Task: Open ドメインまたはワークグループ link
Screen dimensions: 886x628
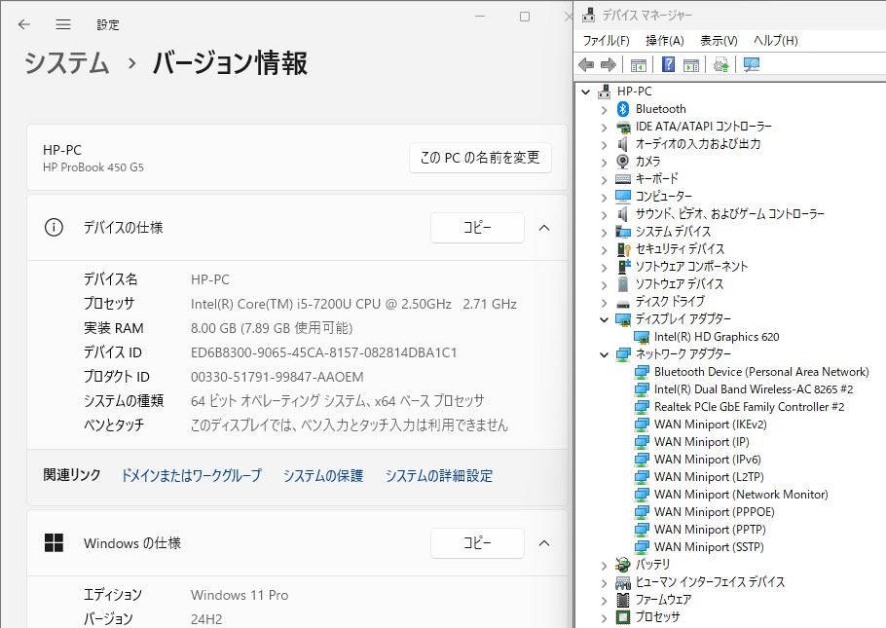Action: [192, 475]
